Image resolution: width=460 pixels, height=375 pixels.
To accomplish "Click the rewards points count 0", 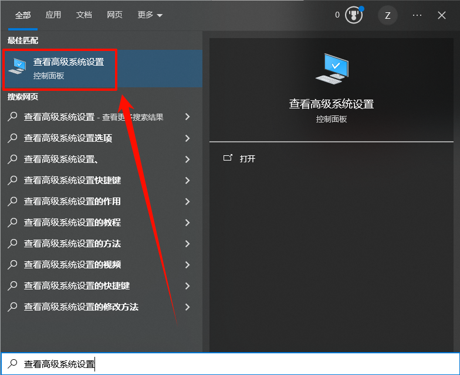I will click(337, 15).
